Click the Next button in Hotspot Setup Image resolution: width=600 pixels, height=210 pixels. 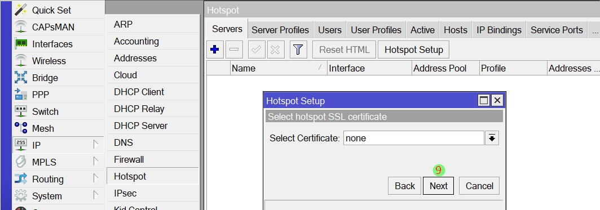point(438,186)
